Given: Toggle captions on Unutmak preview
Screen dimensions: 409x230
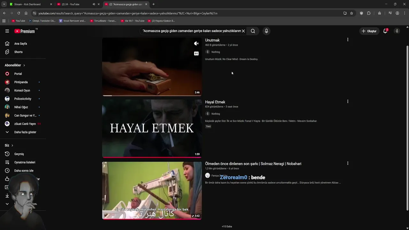Looking at the screenshot, I should [196, 53].
